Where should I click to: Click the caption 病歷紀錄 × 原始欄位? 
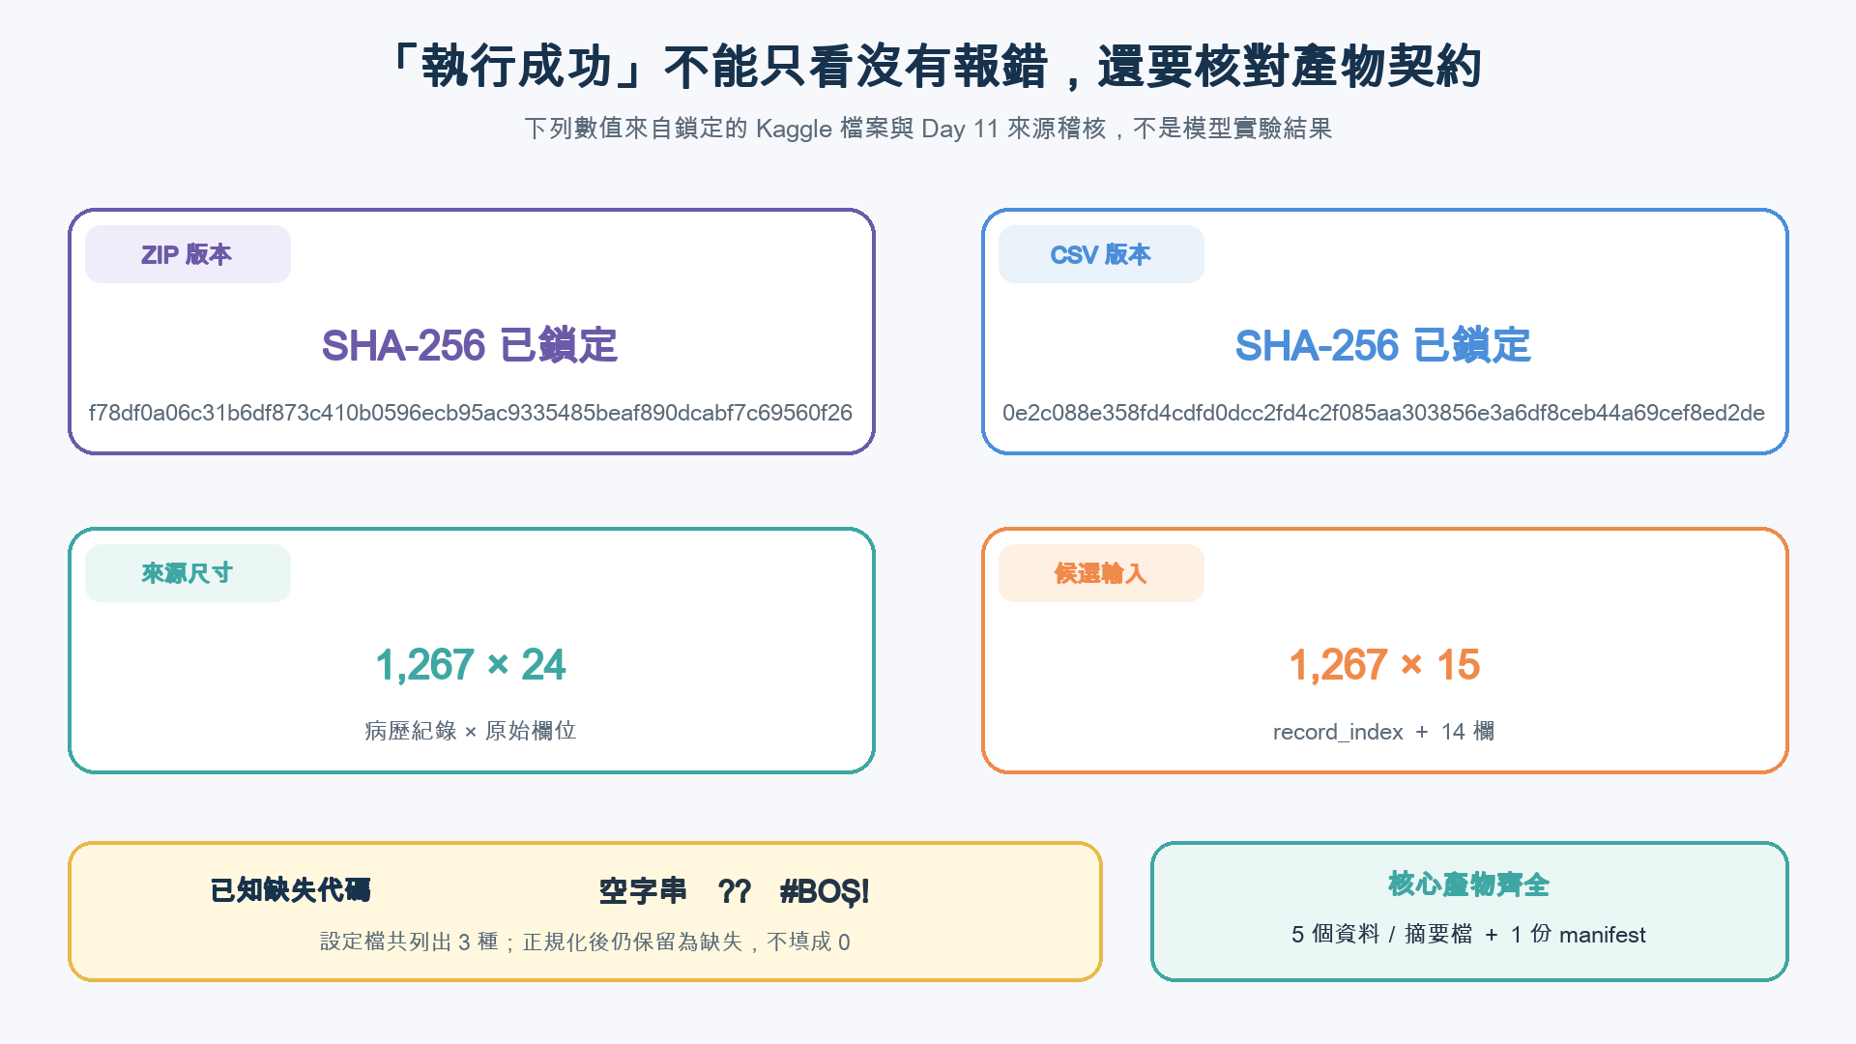(471, 731)
